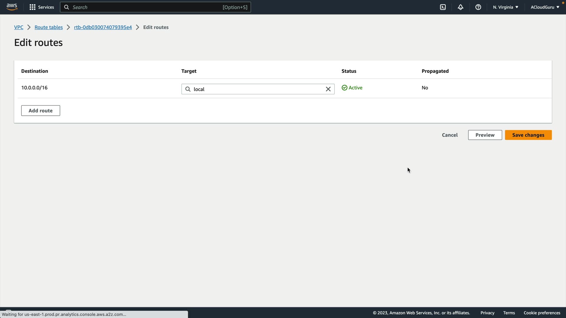Expand the N. Virginia region dropdown
Image resolution: width=566 pixels, height=318 pixels.
506,7
